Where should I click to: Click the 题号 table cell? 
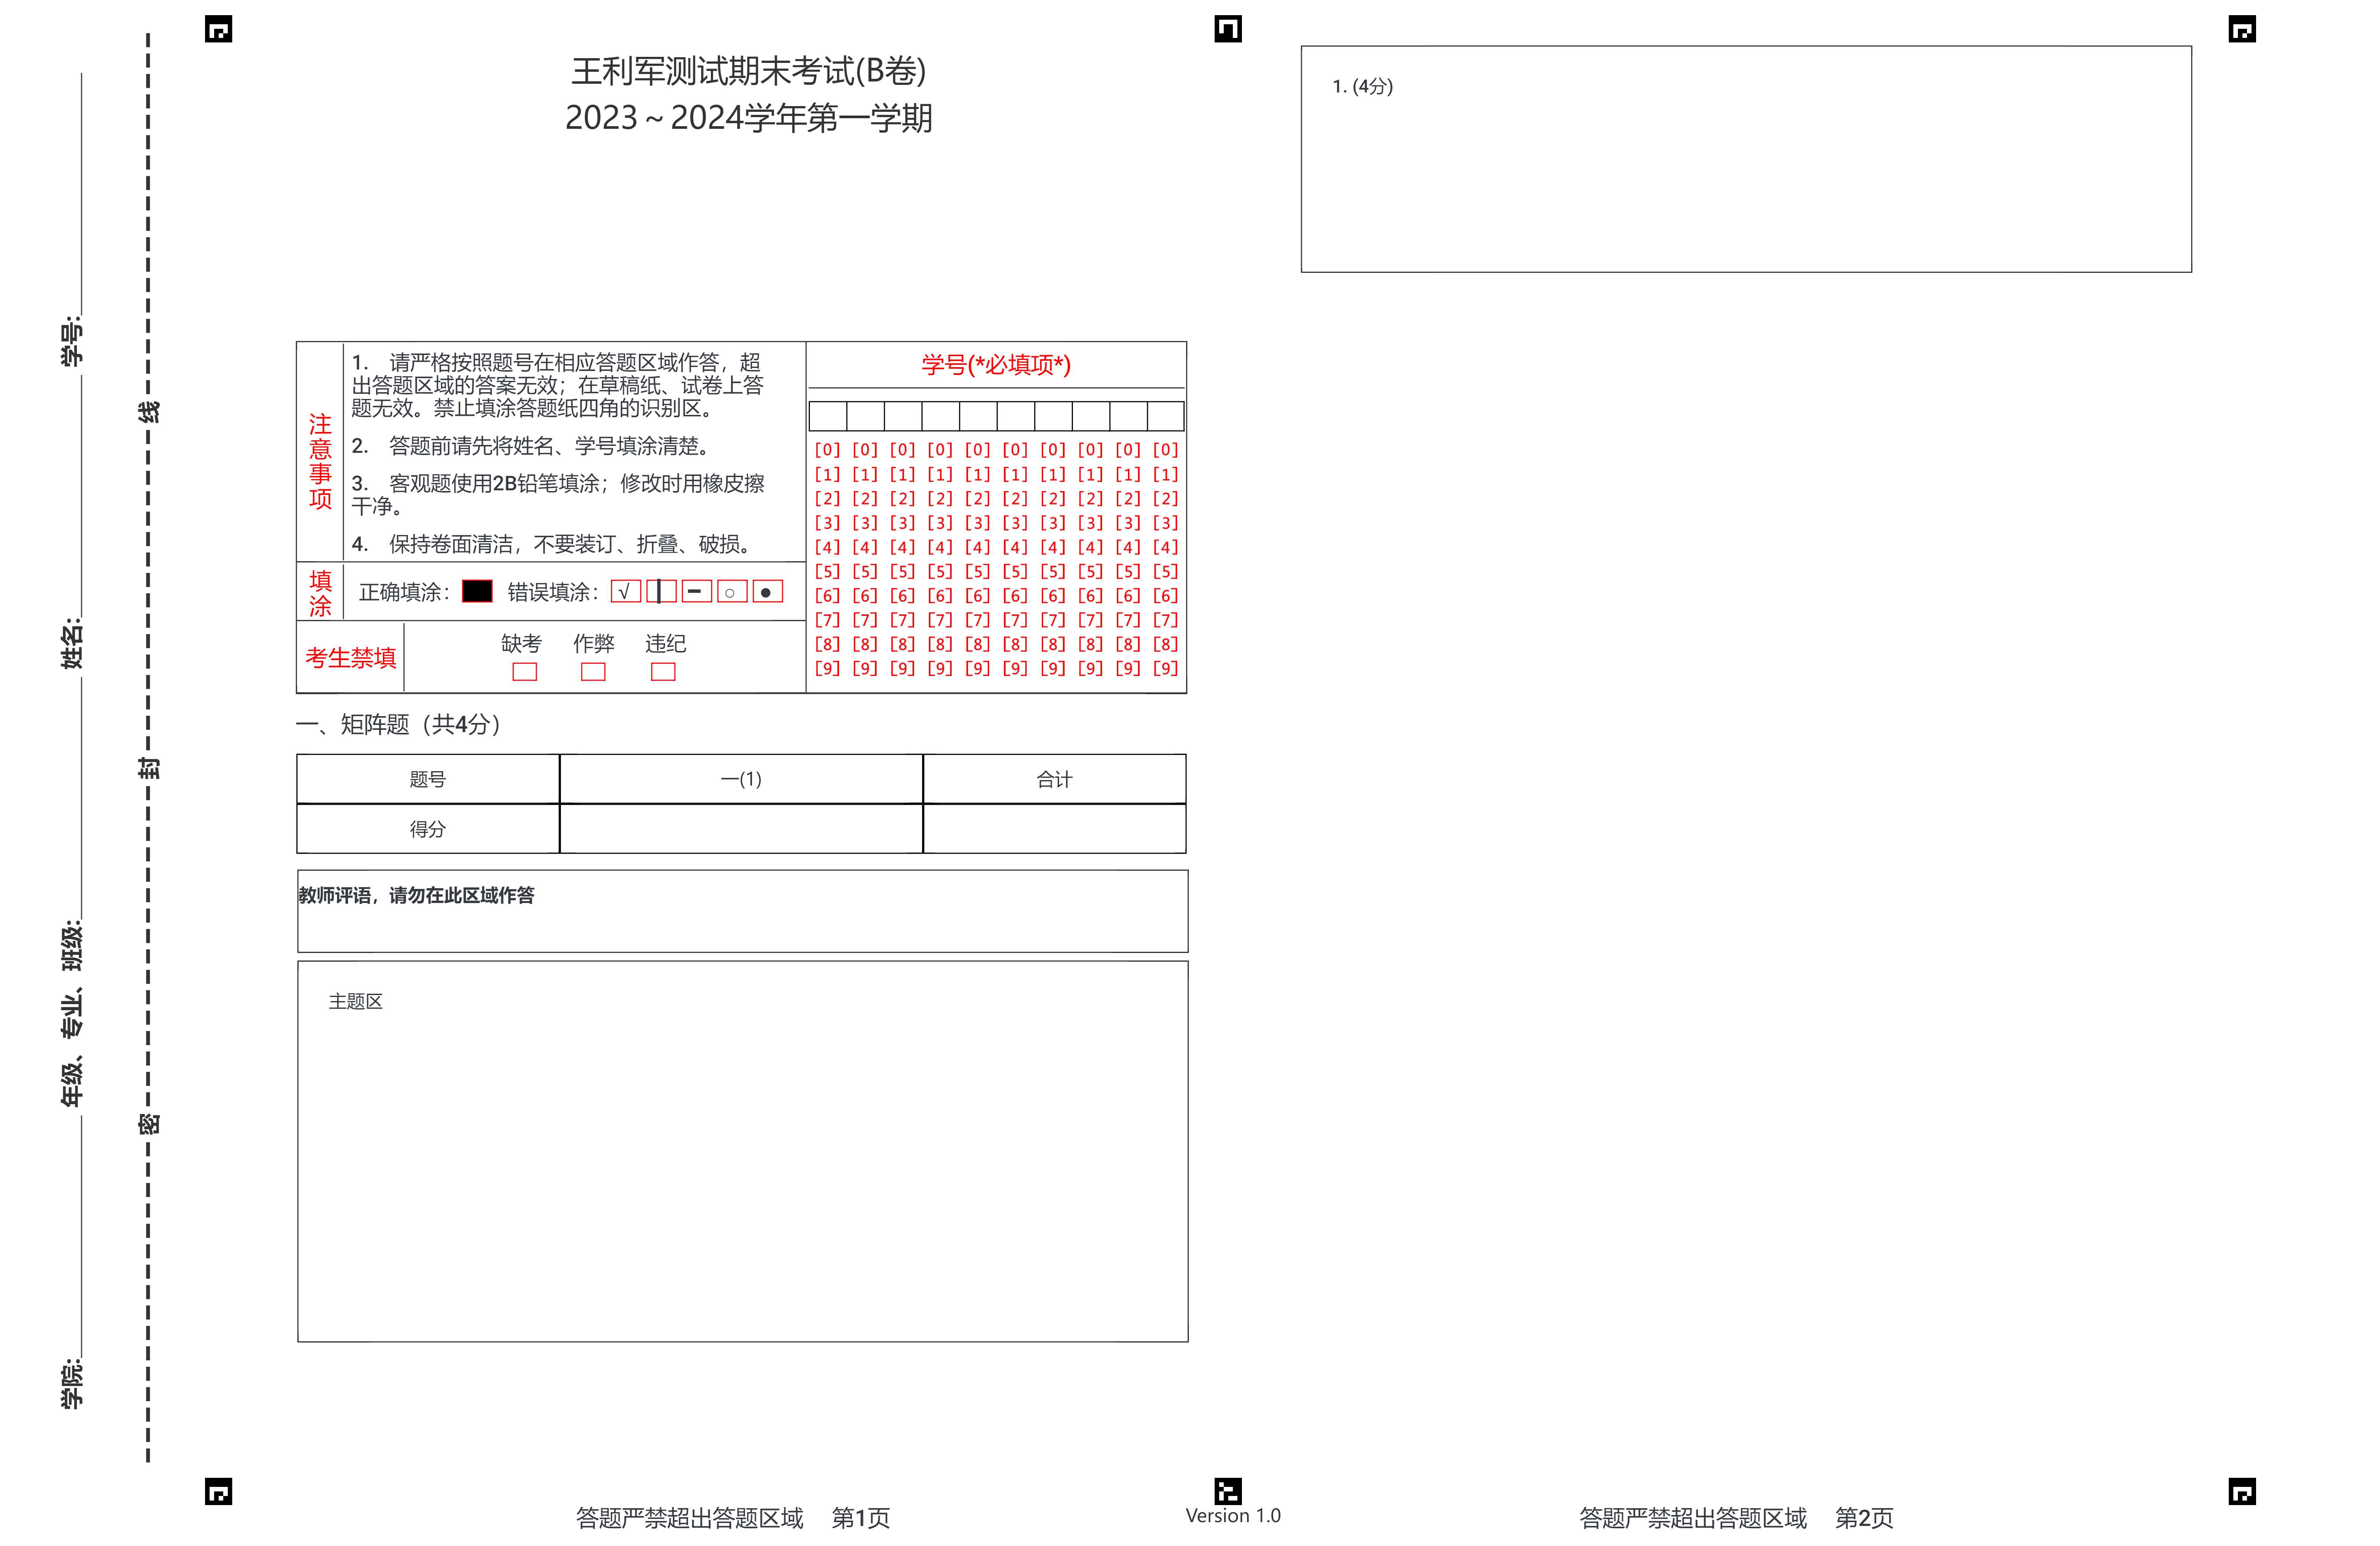click(428, 779)
